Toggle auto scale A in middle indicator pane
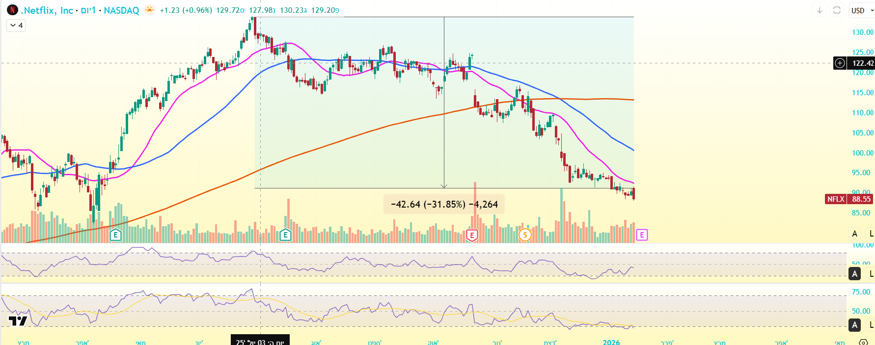The image size is (875, 345). (855, 274)
